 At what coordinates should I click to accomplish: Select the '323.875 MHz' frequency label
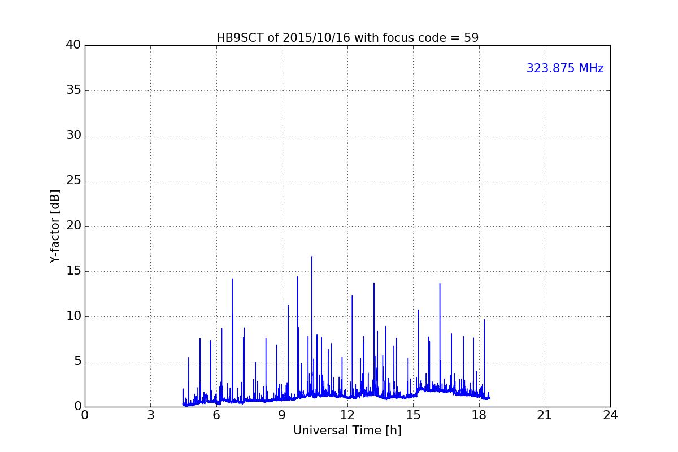point(565,68)
